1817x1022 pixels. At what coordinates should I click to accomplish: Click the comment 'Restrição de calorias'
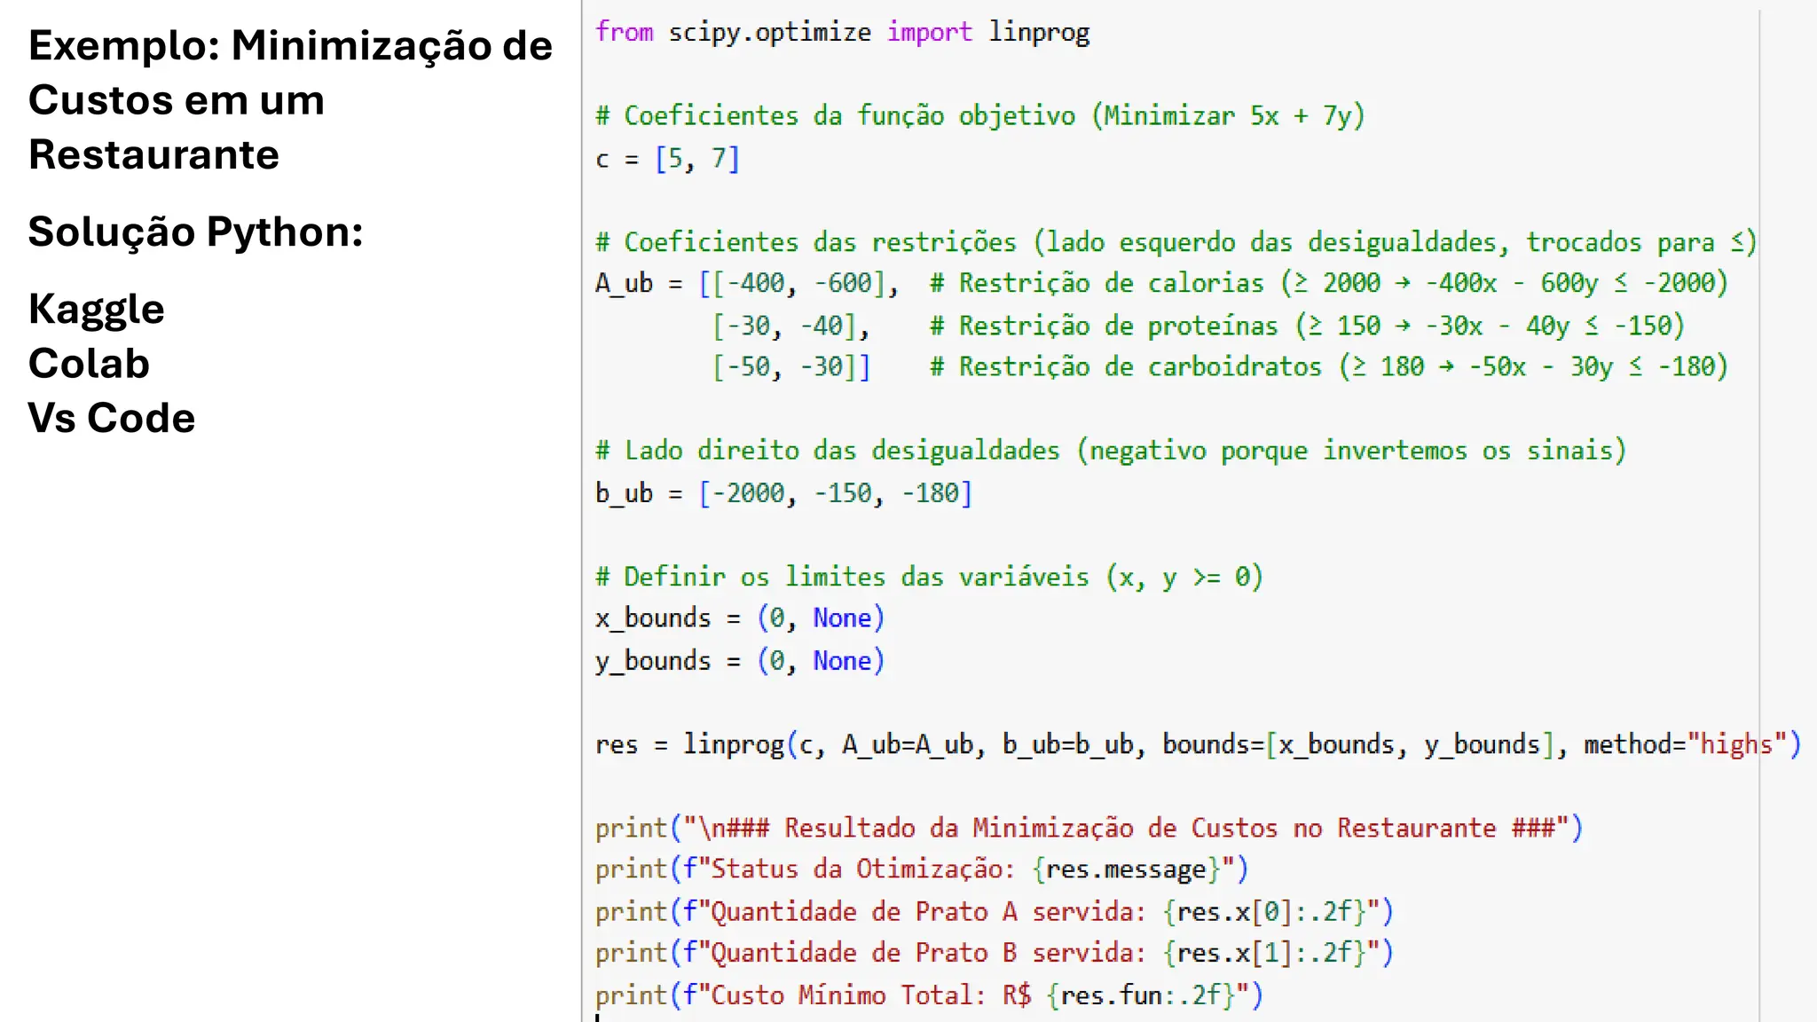[x=1329, y=283]
